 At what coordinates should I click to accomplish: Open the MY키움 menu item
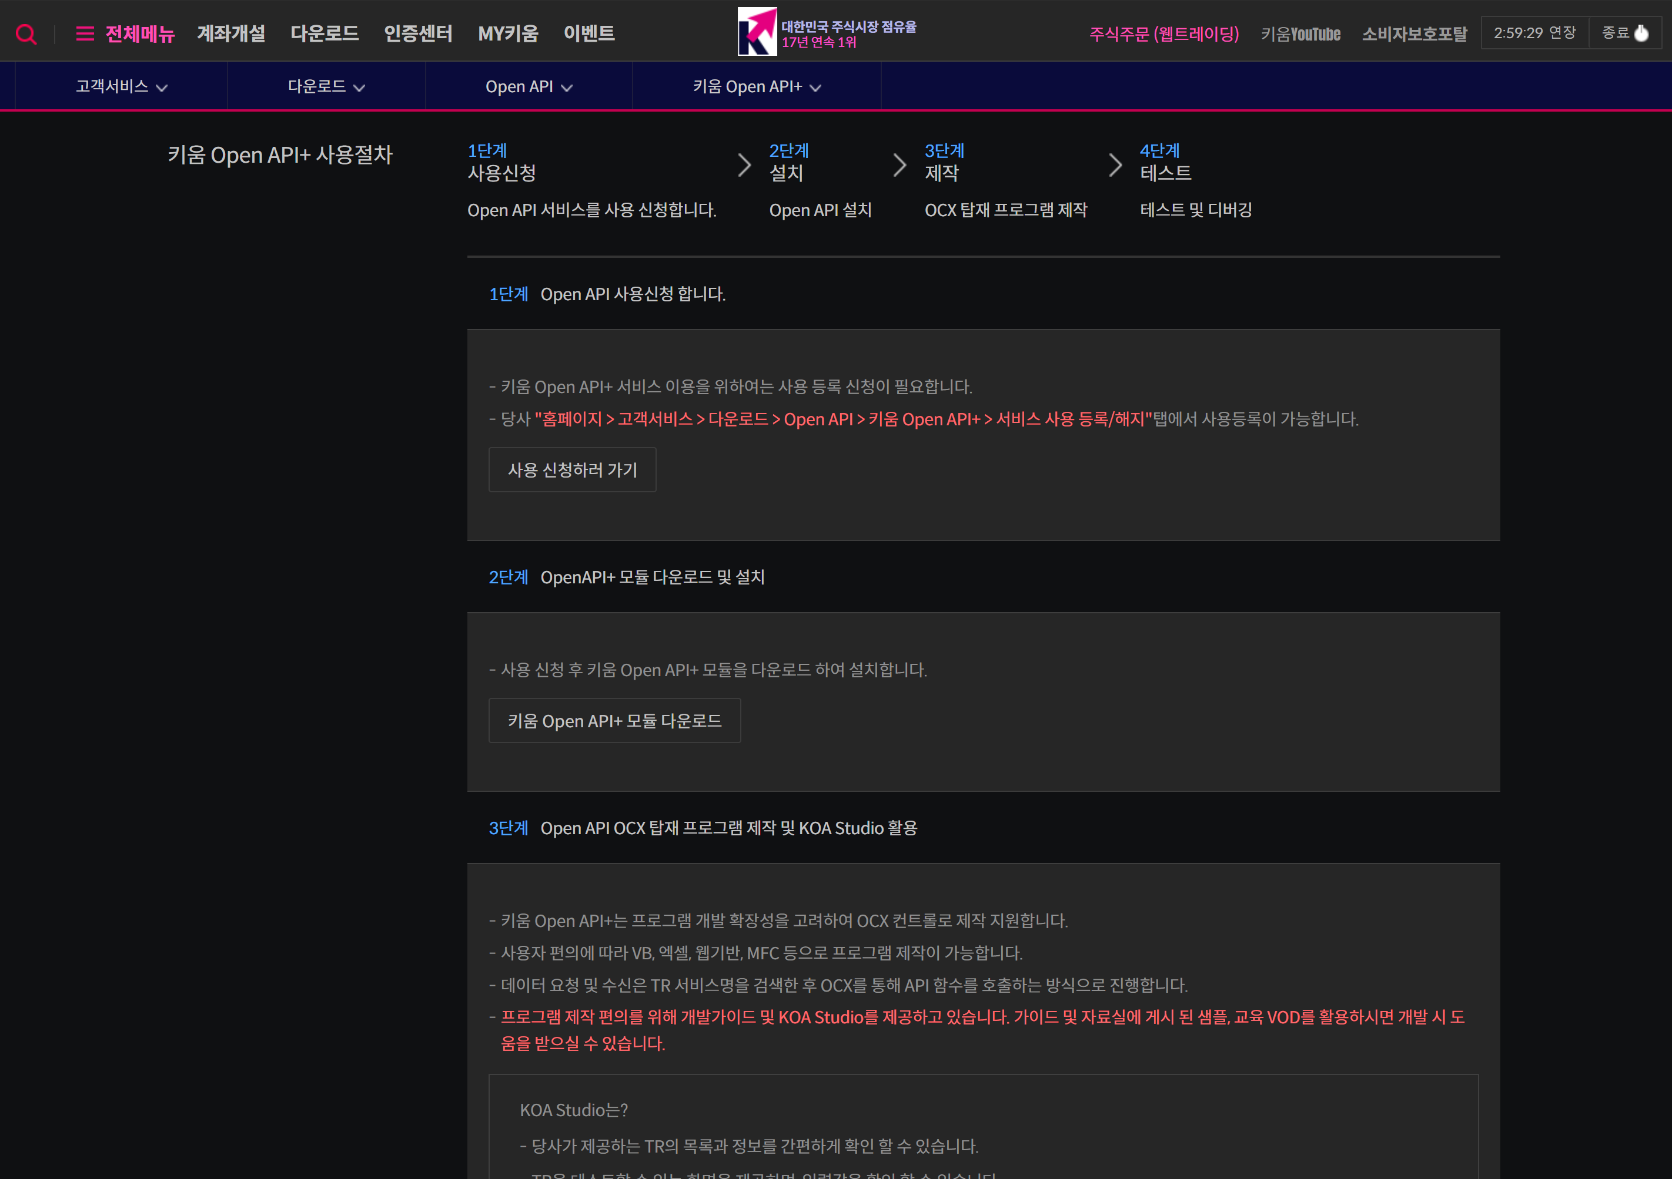tap(507, 33)
